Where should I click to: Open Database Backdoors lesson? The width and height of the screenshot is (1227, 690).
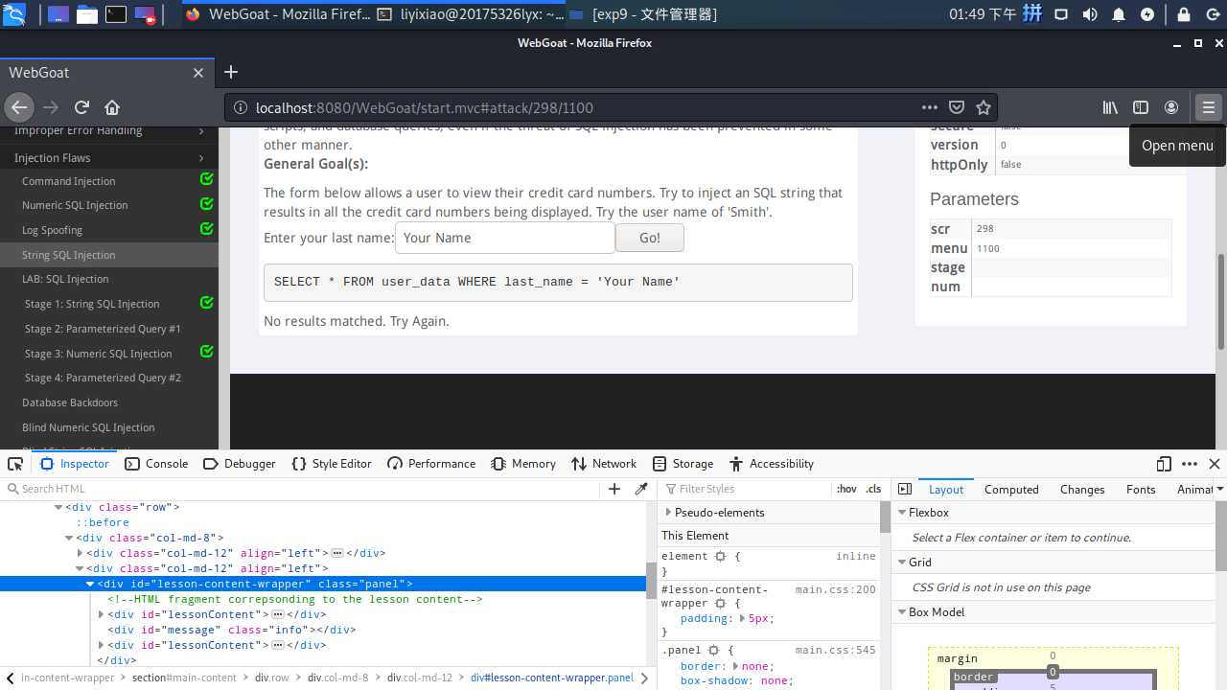(70, 402)
